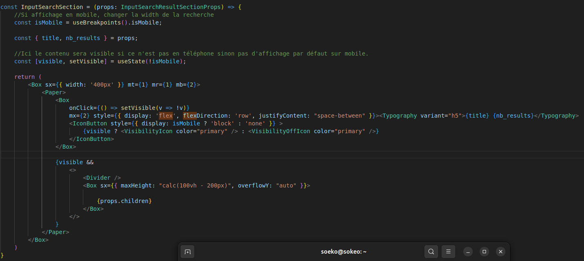
Task: Click the VisibilityIcon component tag
Action: coord(149,131)
